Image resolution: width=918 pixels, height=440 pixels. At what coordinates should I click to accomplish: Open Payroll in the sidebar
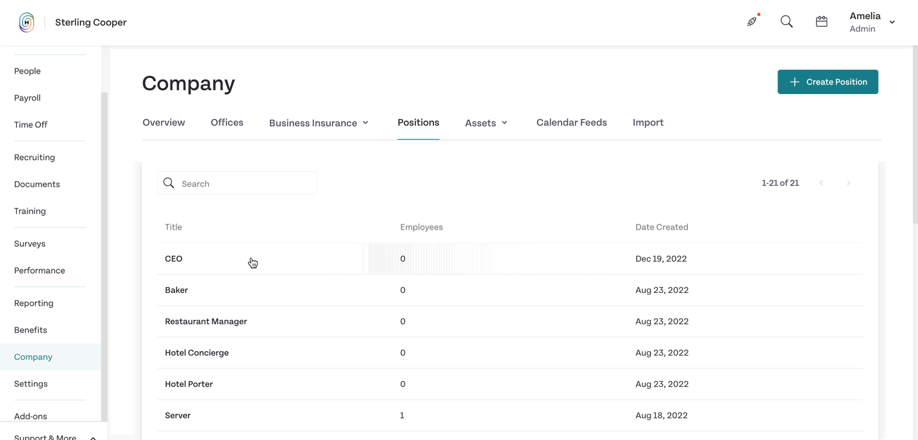coord(27,98)
